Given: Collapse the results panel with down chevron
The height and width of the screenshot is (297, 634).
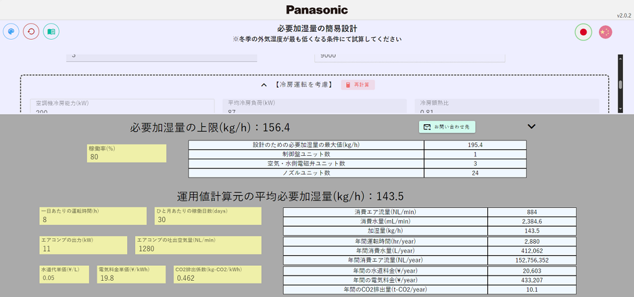Looking at the screenshot, I should 531,127.
